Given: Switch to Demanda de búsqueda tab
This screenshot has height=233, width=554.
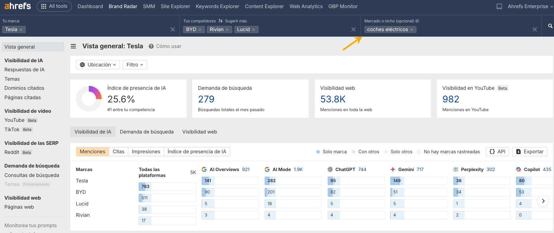Looking at the screenshot, I should tap(146, 132).
